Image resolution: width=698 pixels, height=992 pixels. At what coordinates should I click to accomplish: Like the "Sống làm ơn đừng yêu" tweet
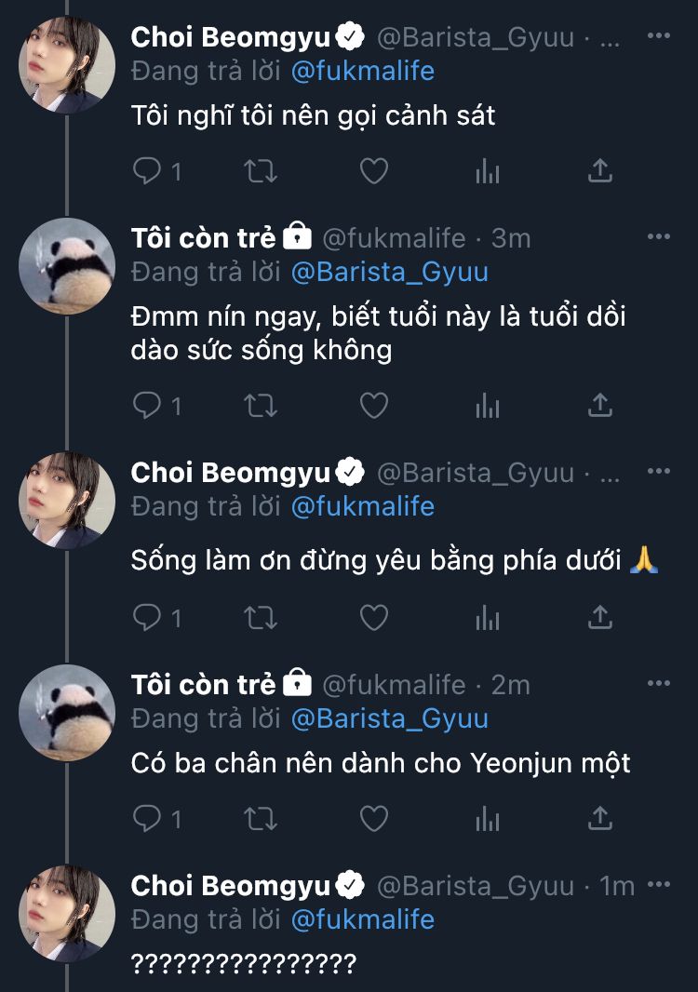point(373,617)
